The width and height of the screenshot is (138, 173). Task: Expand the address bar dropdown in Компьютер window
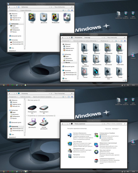point(49,93)
